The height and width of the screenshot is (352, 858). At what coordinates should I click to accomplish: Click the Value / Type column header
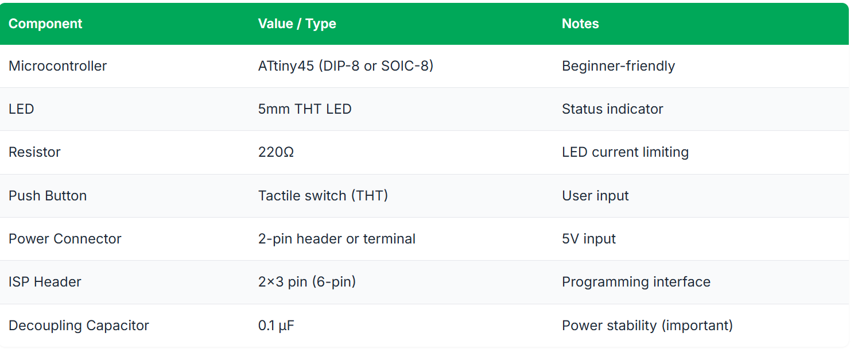click(297, 24)
